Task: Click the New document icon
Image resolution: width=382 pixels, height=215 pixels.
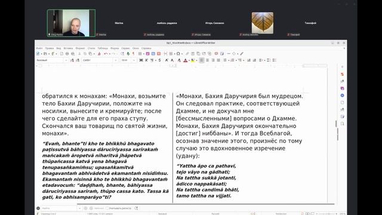Action: tap(38, 54)
